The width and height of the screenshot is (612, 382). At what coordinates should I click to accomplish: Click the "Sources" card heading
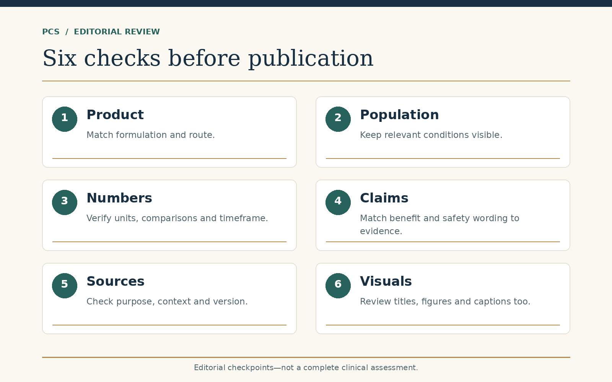[x=116, y=282]
